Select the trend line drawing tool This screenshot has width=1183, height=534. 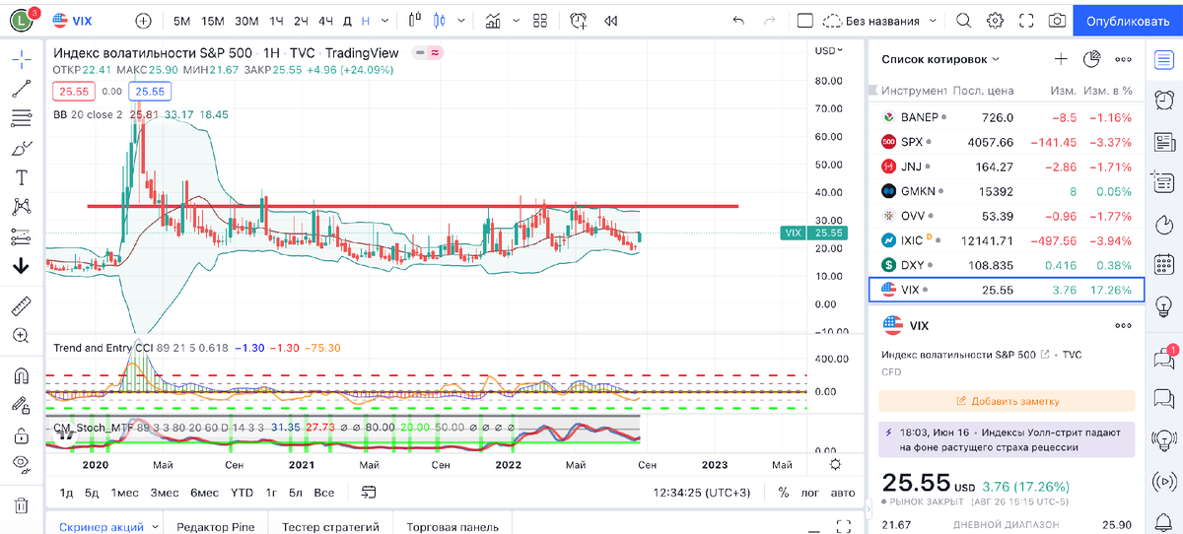click(21, 89)
